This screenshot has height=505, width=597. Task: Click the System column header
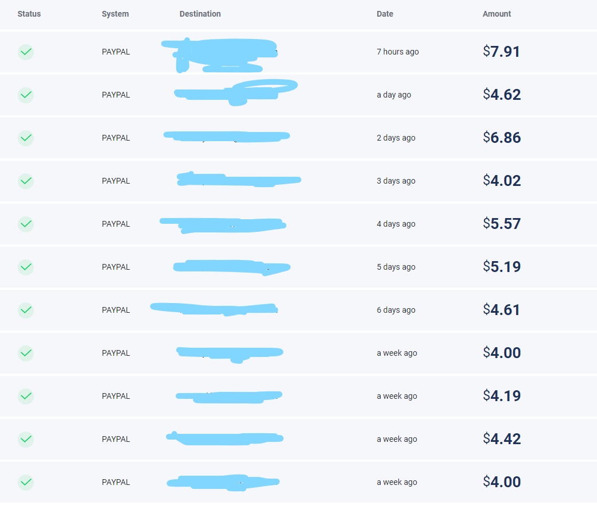coord(115,14)
